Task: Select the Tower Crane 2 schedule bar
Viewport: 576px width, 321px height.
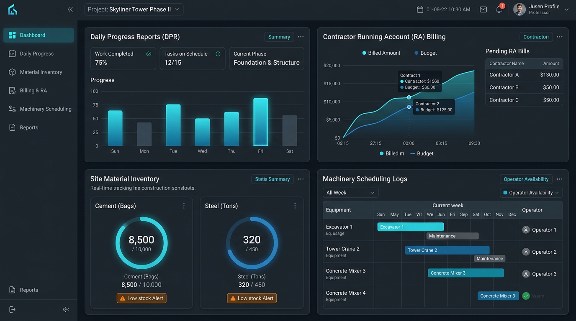Action: click(x=447, y=250)
